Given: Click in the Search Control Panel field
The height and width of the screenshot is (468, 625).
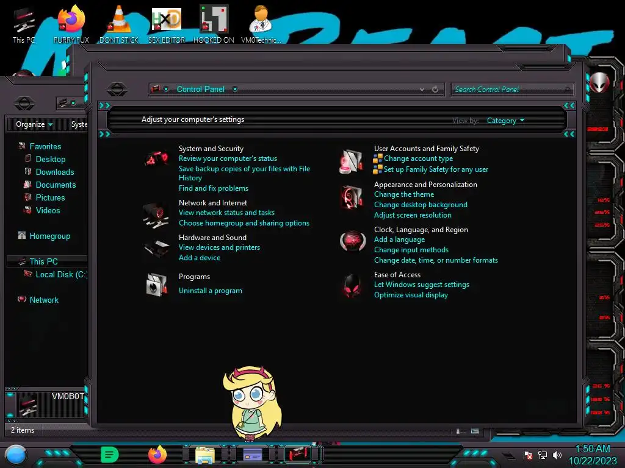Looking at the screenshot, I should point(512,90).
